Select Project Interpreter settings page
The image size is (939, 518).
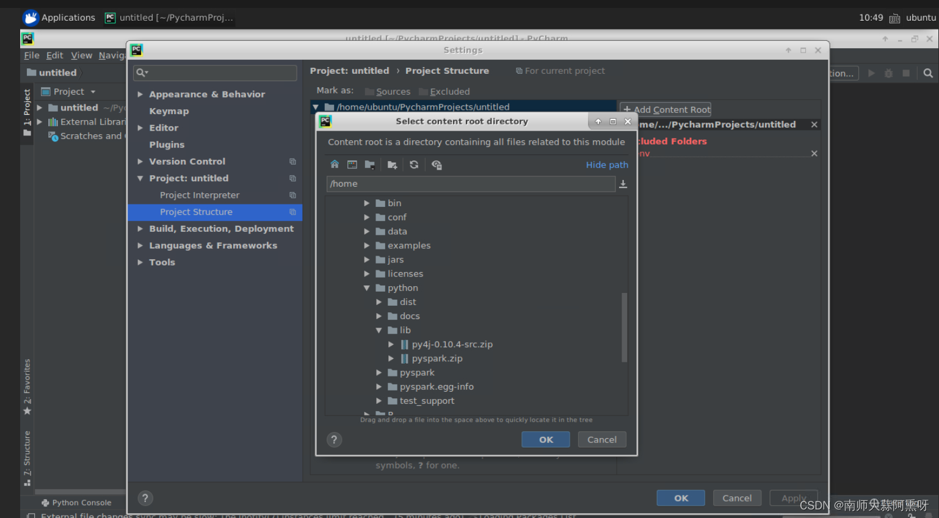coord(200,195)
